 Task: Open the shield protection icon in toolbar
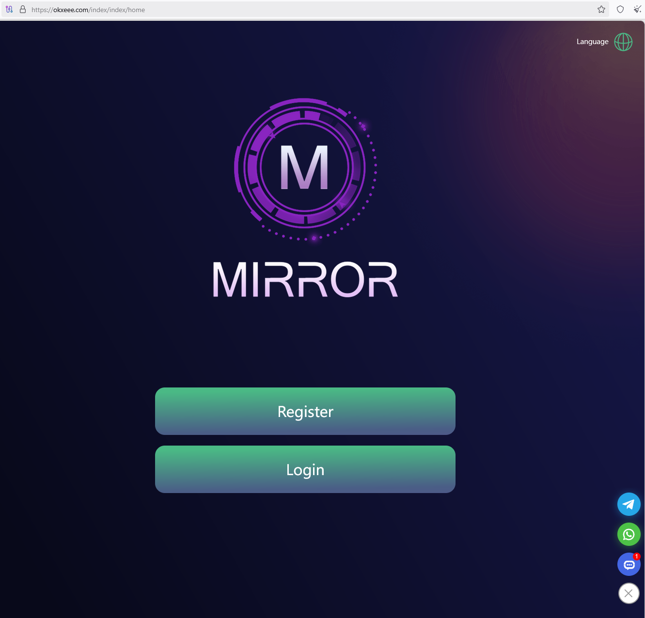pyautogui.click(x=620, y=10)
